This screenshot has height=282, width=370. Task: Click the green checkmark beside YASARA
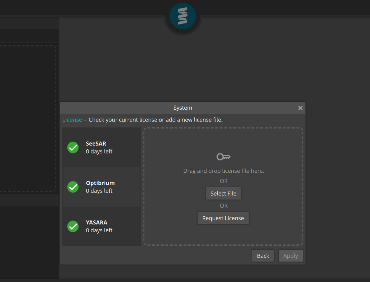click(73, 226)
